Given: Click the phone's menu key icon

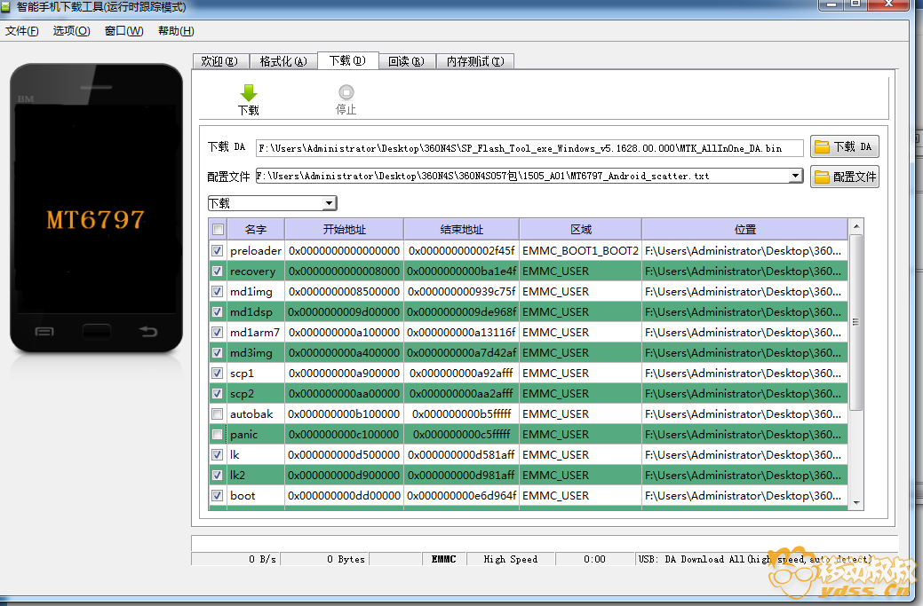Looking at the screenshot, I should 44,332.
